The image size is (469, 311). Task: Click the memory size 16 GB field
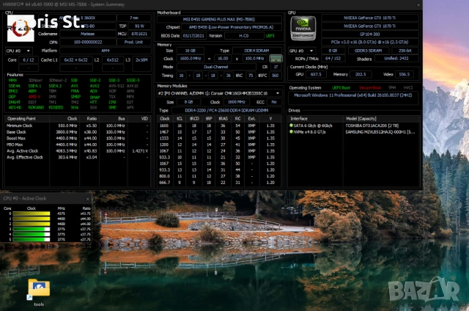pos(191,51)
